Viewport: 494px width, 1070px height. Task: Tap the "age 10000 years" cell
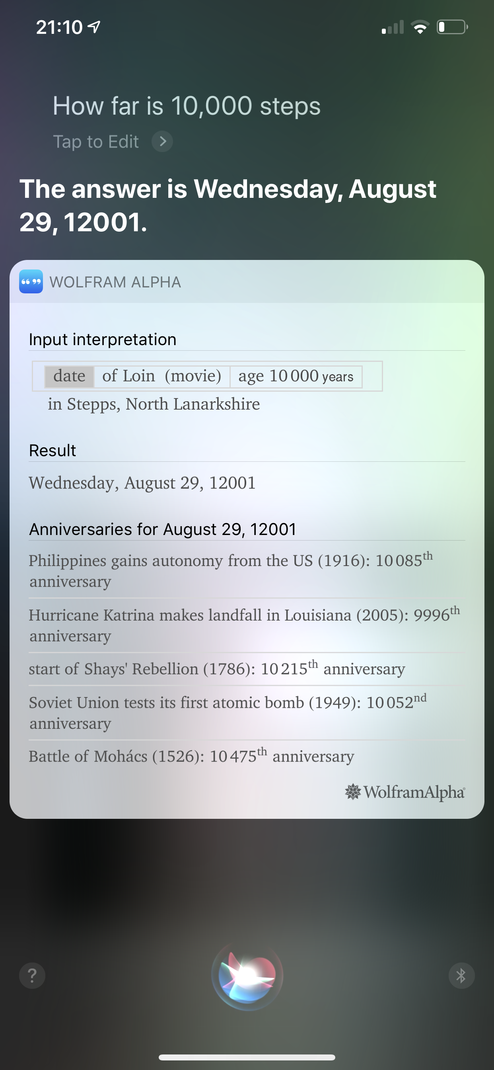[x=296, y=376]
